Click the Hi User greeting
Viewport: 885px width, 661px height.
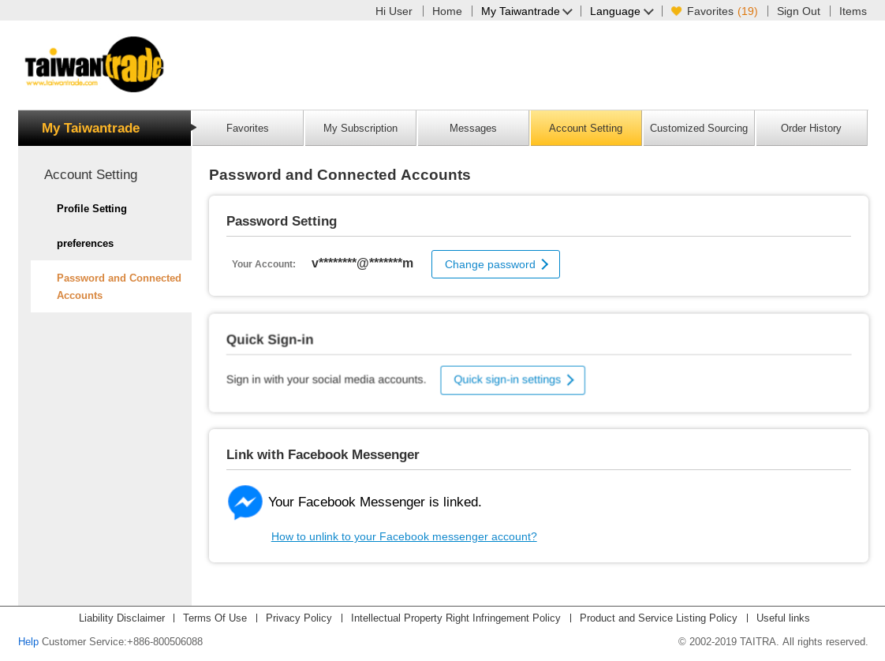(x=394, y=11)
